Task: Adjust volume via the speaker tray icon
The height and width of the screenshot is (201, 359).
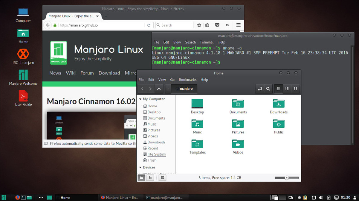Action: click(x=321, y=197)
